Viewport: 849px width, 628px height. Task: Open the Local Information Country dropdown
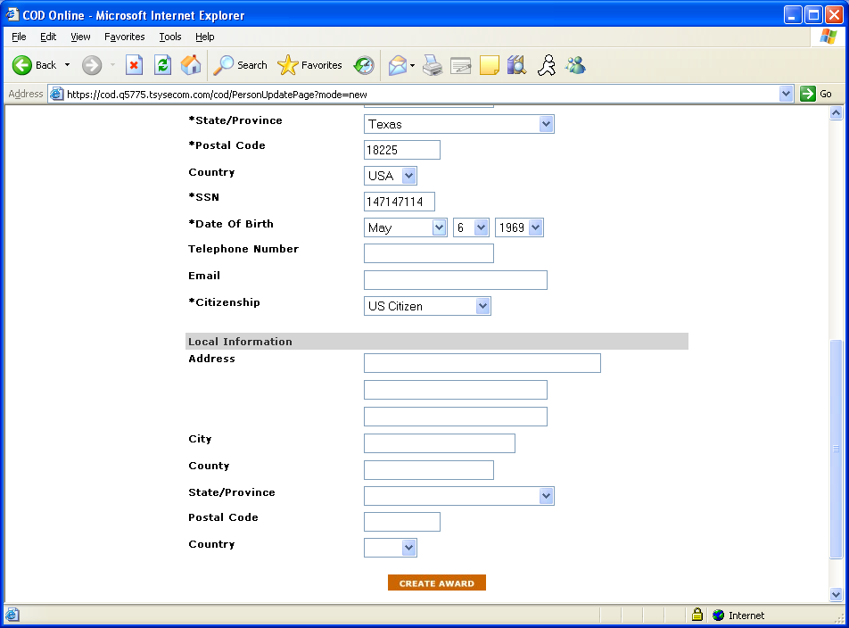pos(408,548)
